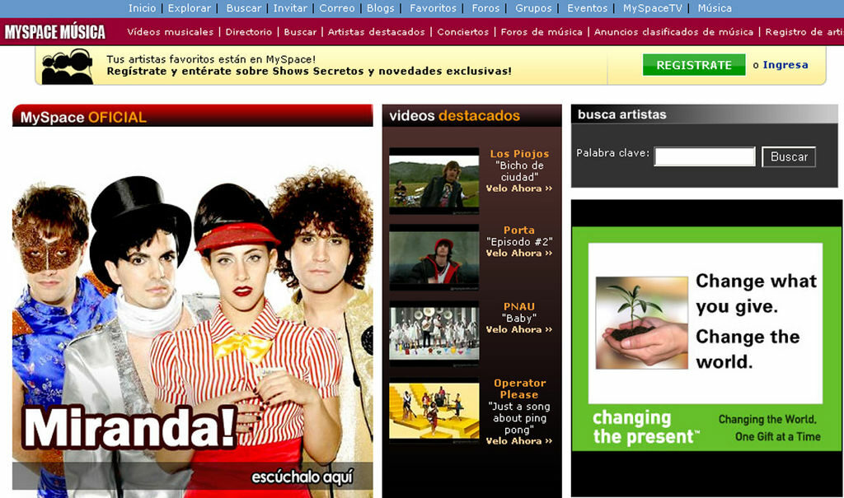Click the 'videos destacados' section header
The width and height of the screenshot is (844, 498).
471,115
